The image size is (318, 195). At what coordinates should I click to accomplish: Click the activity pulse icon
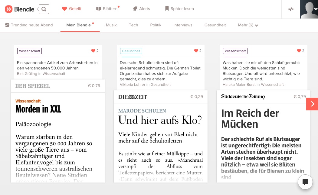291,9
